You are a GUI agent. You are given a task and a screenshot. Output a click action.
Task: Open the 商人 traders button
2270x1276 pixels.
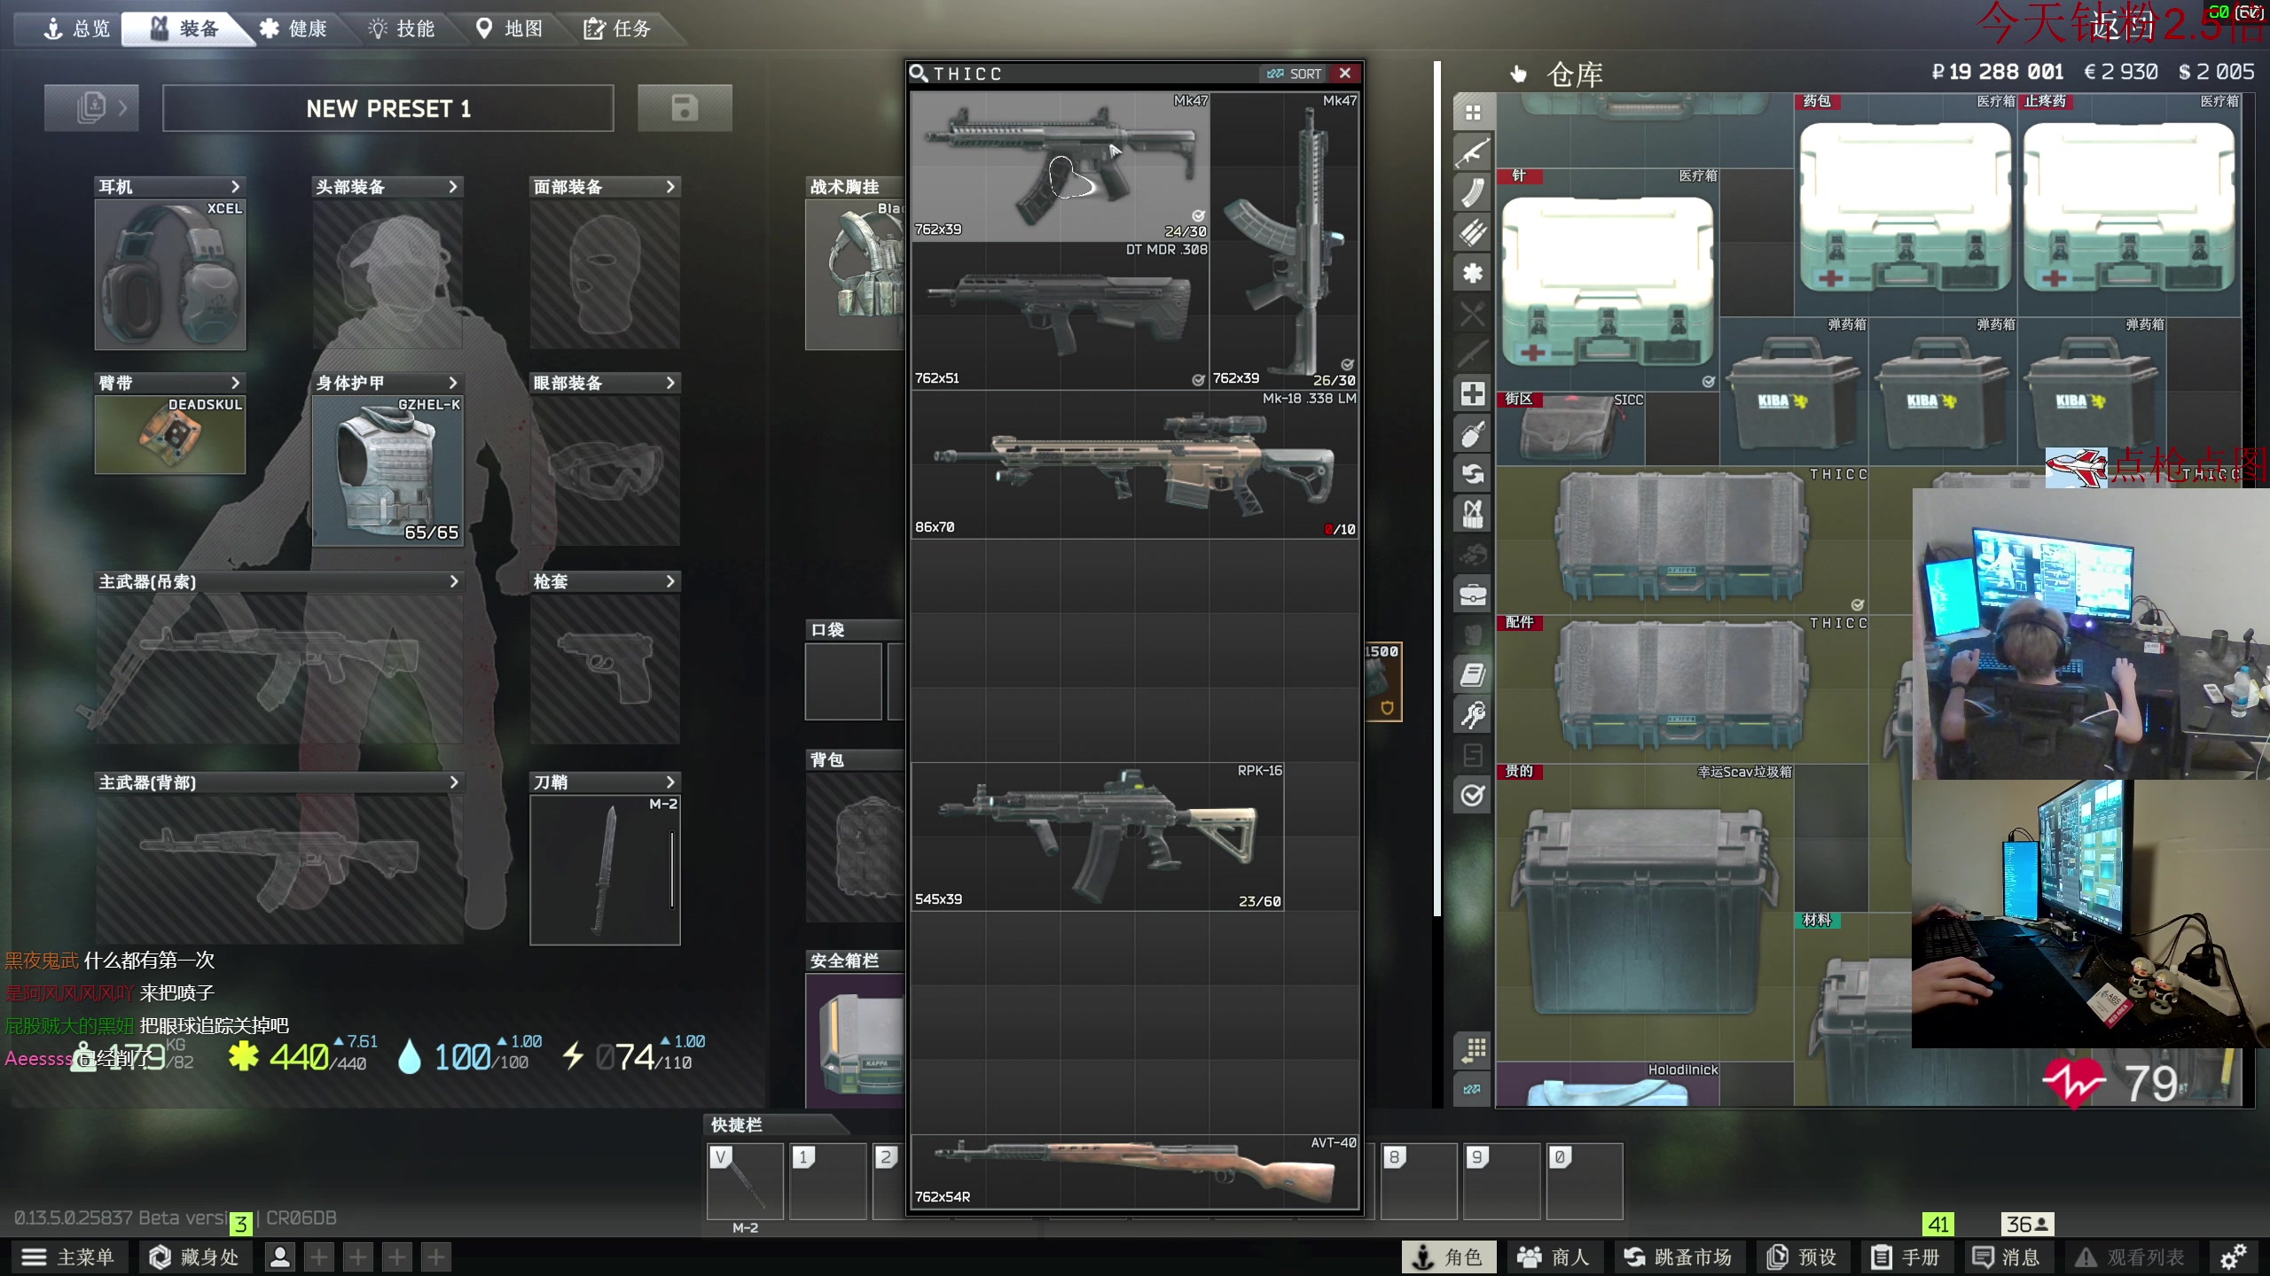(1554, 1257)
